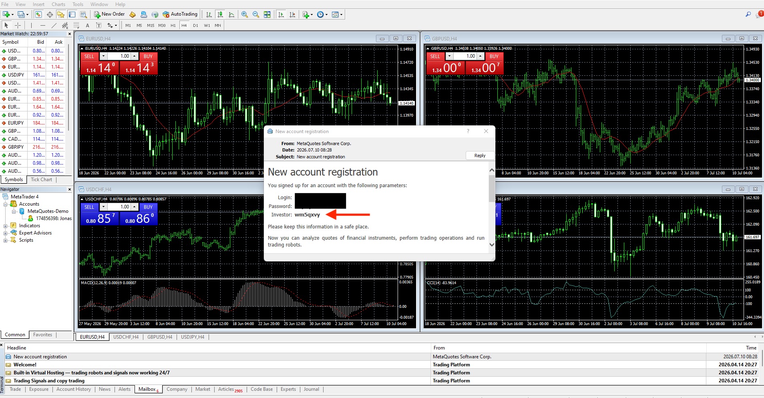Click New Order button
Image resolution: width=764 pixels, height=398 pixels.
(x=109, y=14)
